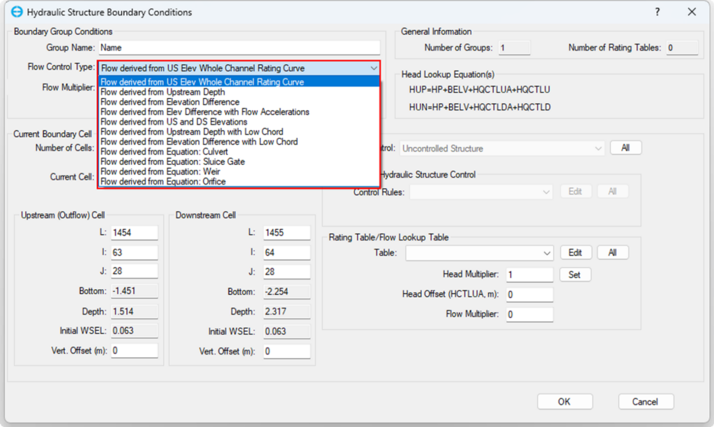Click the Upstream Cell L value field
Screen dimensions: 714x427
[x=134, y=233]
